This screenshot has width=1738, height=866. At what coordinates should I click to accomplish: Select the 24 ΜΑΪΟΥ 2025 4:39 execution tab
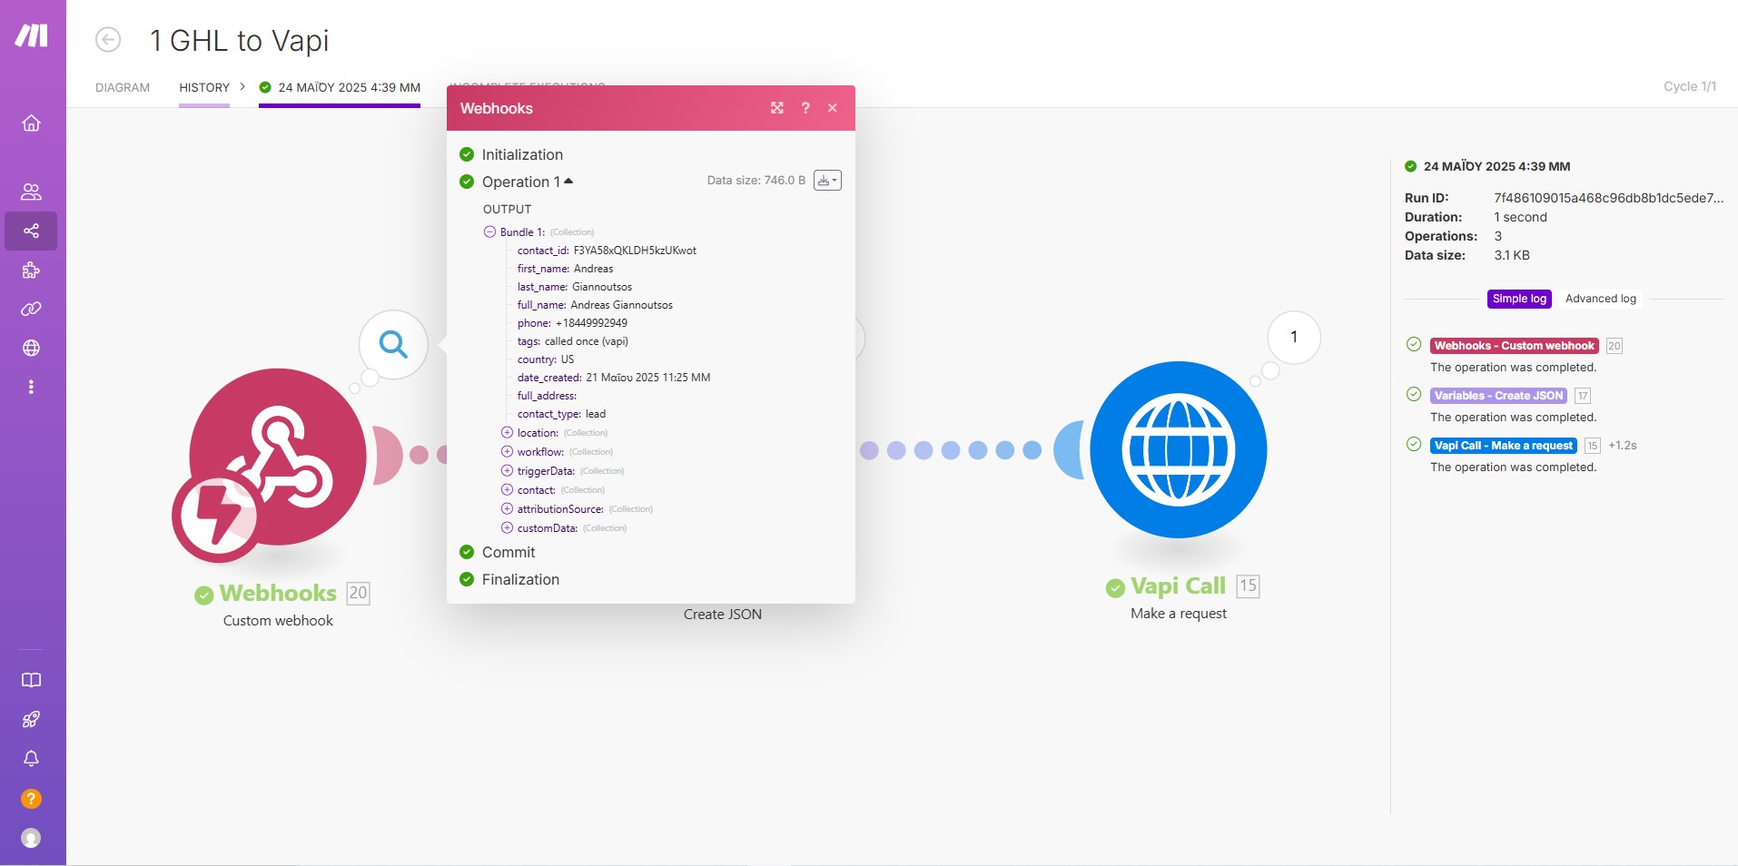click(340, 88)
